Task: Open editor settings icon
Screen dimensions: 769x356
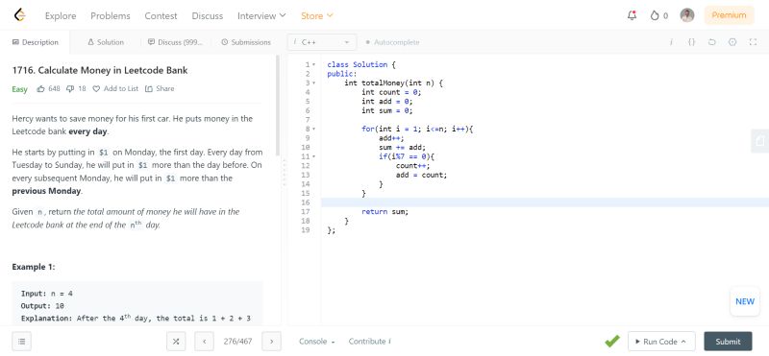Action: [x=732, y=42]
